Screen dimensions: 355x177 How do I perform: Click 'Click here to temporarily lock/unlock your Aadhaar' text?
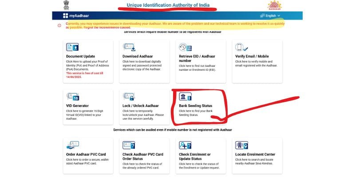143,115
